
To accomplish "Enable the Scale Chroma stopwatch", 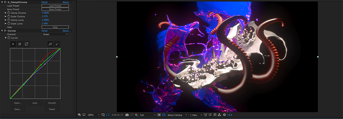I will (x=9, y=17).
